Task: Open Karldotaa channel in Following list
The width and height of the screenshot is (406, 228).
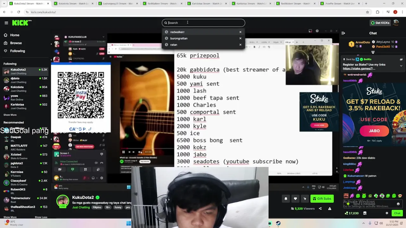Action: 25,106
